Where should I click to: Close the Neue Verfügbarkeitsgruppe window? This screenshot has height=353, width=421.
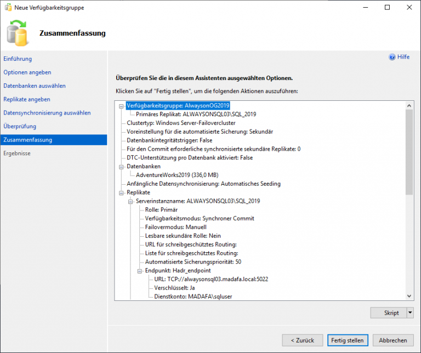[x=409, y=7]
